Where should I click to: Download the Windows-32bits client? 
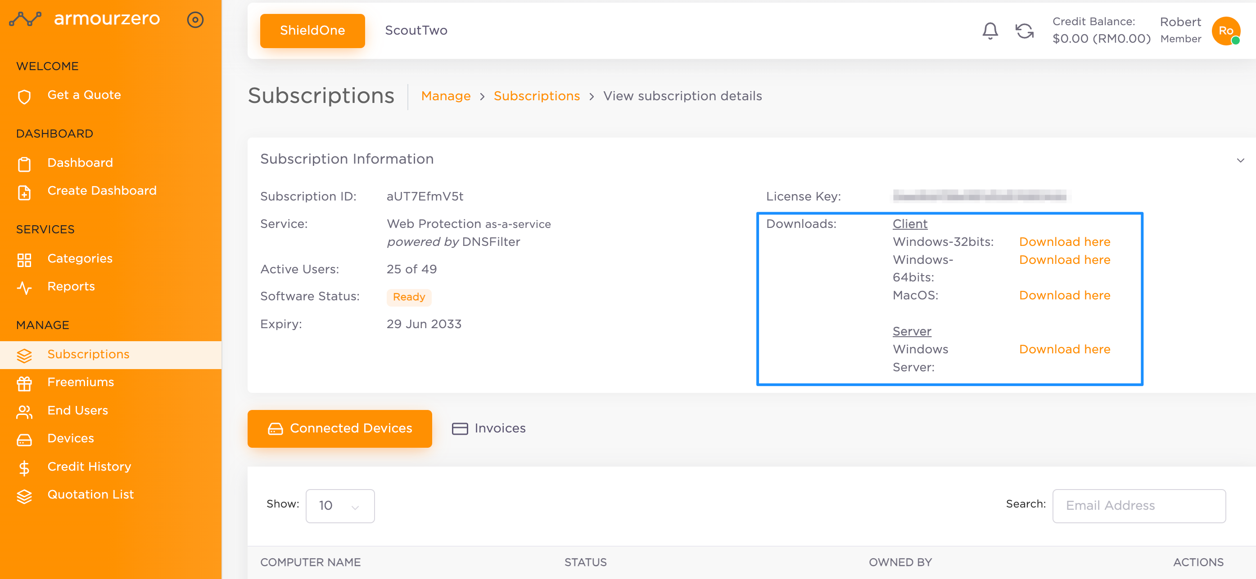pyautogui.click(x=1064, y=242)
